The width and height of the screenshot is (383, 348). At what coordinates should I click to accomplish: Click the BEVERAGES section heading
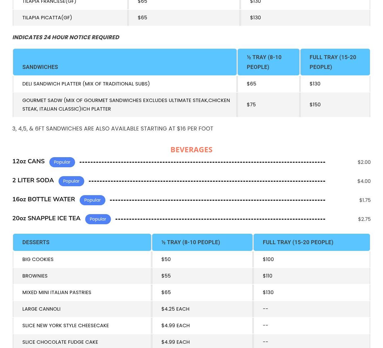pyautogui.click(x=191, y=149)
